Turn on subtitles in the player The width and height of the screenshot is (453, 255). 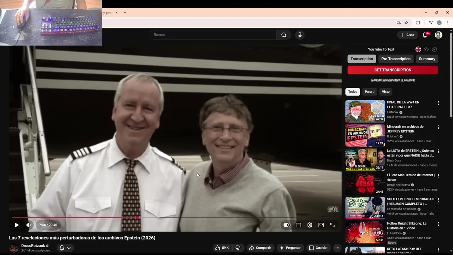(x=298, y=225)
